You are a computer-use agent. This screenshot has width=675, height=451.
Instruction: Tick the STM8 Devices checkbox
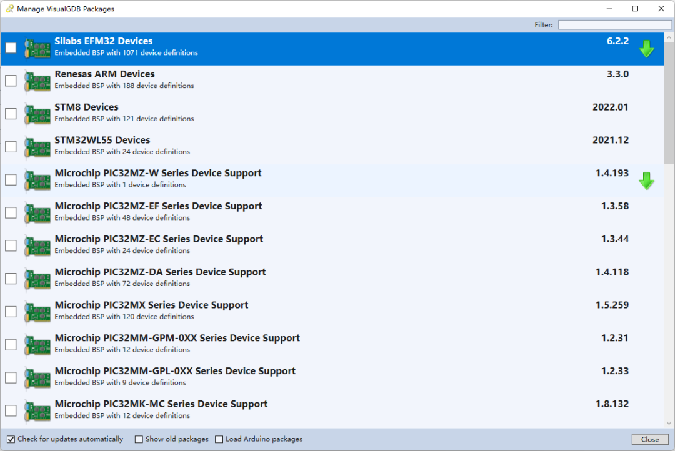pos(11,114)
